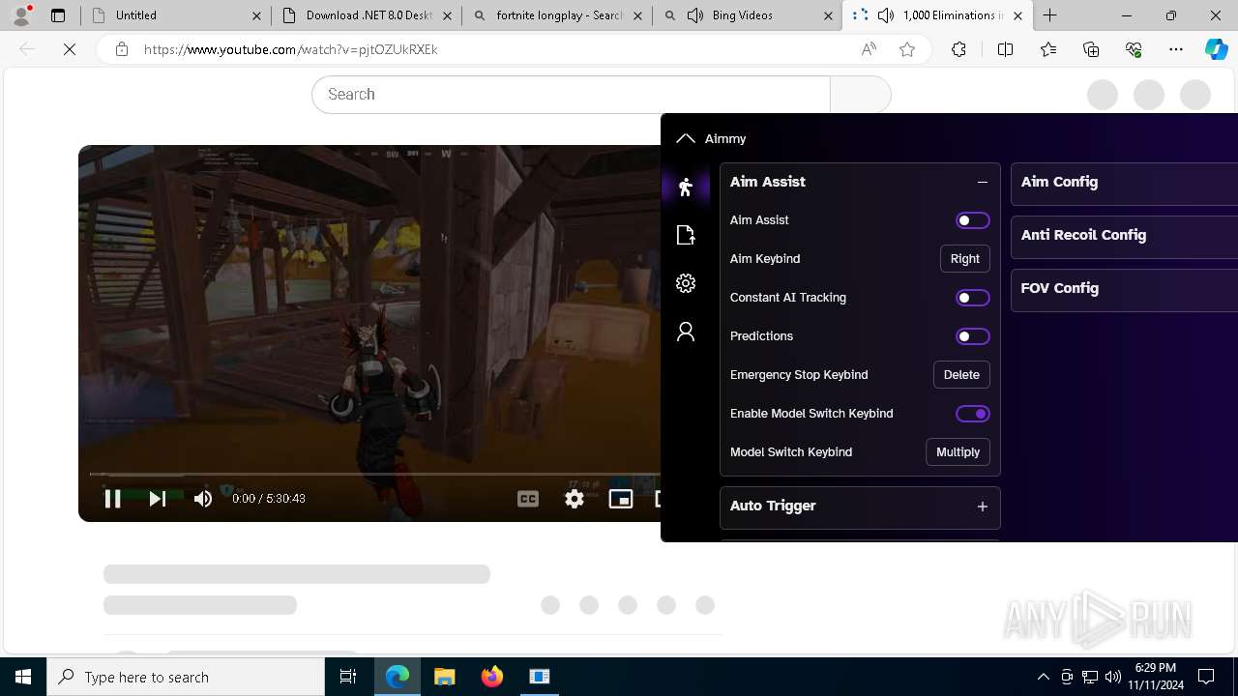Open Edge split screen view
The image size is (1238, 696).
point(1005,49)
